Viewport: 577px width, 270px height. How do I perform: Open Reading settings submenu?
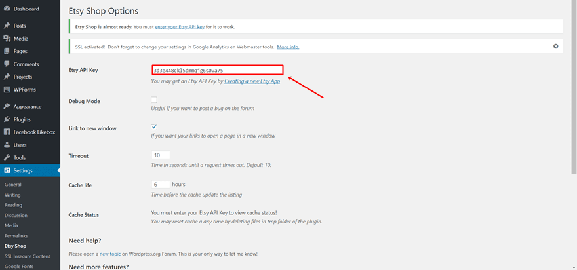(13, 205)
